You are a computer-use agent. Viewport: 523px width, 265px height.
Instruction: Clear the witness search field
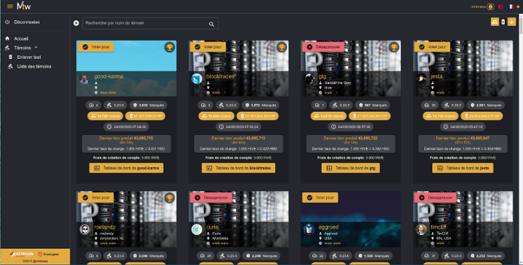76,23
